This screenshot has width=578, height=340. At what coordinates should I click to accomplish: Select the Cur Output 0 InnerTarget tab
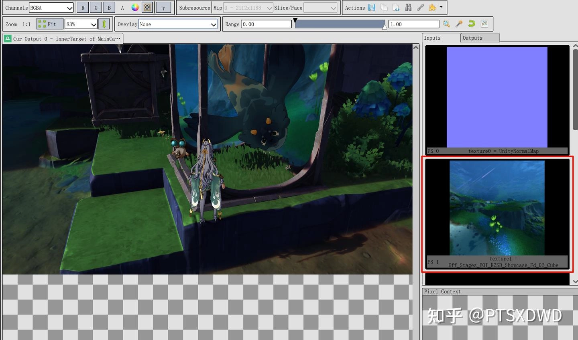[63, 38]
